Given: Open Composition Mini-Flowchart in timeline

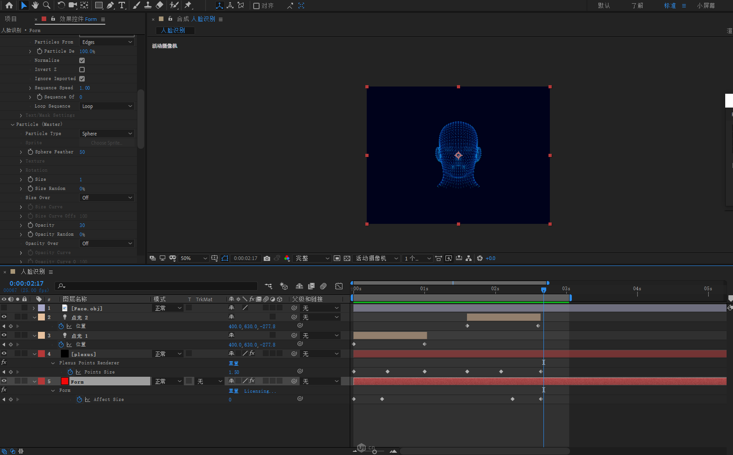Looking at the screenshot, I should point(269,286).
